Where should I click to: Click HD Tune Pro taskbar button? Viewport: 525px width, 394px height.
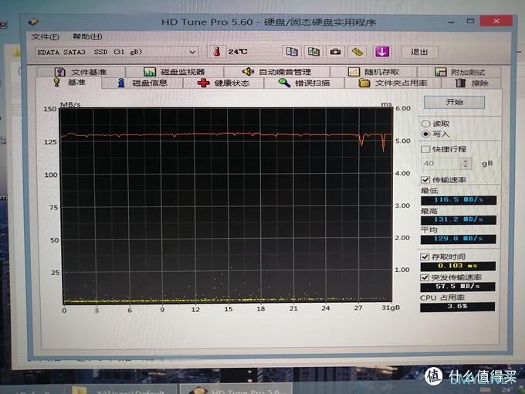click(236, 389)
